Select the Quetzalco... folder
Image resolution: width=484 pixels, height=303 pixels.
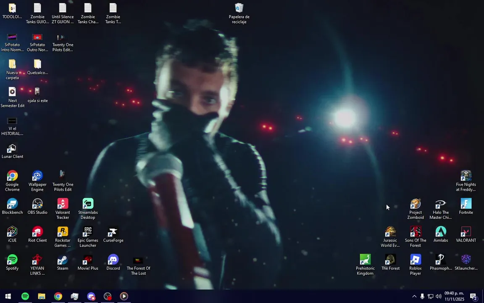pos(37,67)
